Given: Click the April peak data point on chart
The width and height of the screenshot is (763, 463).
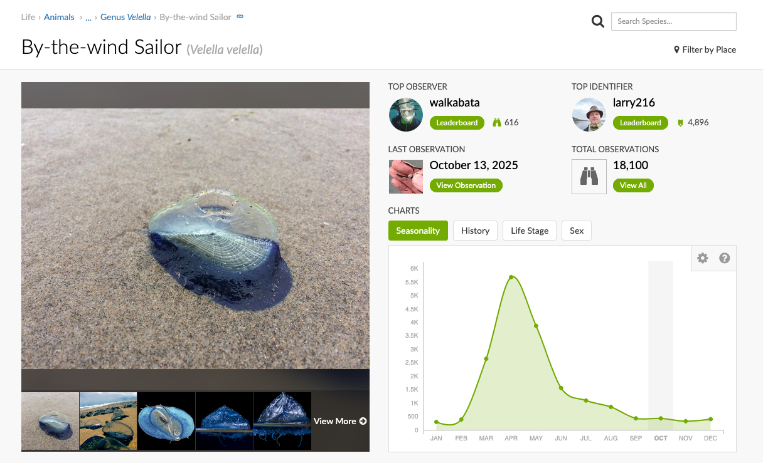Looking at the screenshot, I should tap(511, 277).
